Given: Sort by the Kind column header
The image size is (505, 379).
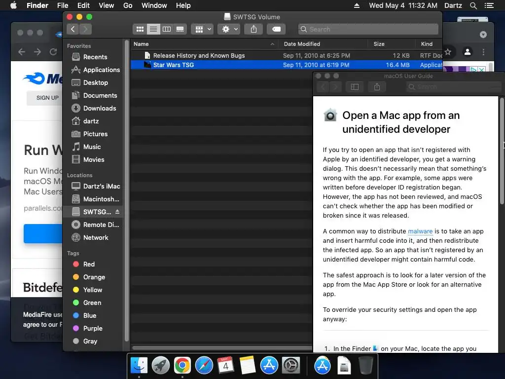Looking at the screenshot, I should coord(429,44).
